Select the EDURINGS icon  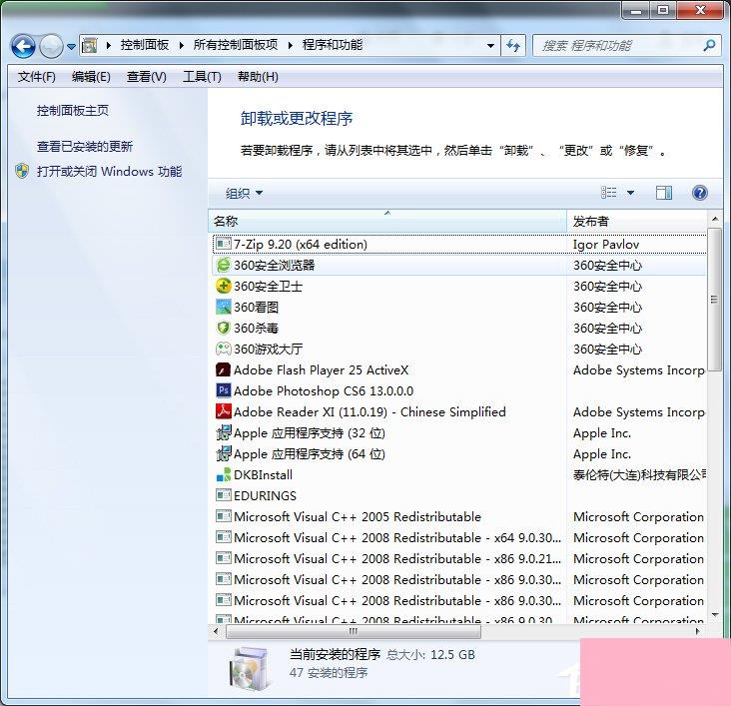(x=224, y=495)
